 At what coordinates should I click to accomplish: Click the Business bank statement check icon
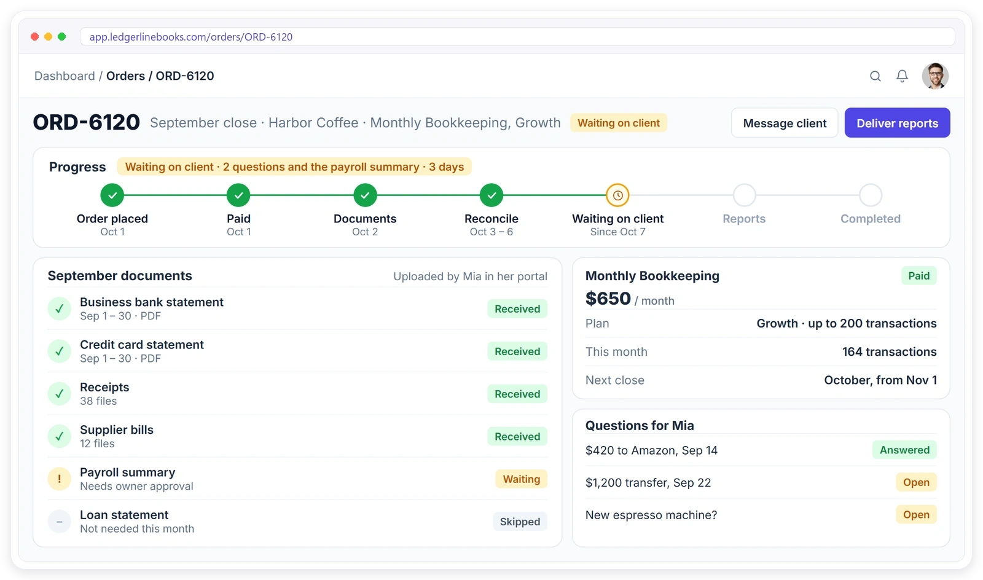point(60,309)
